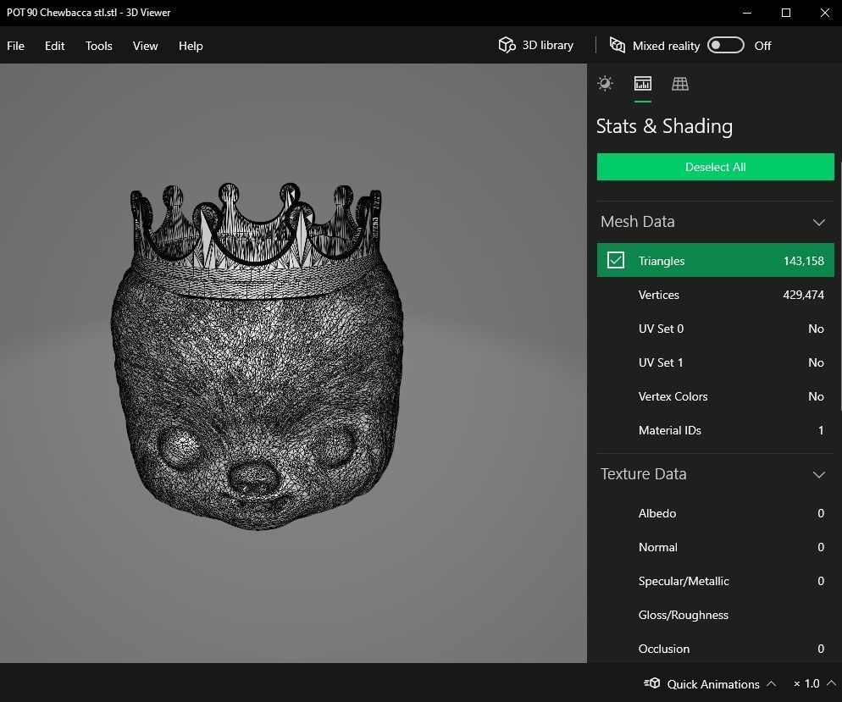Select the Albedo texture row
Viewport: 842px width, 702px height.
click(x=715, y=513)
